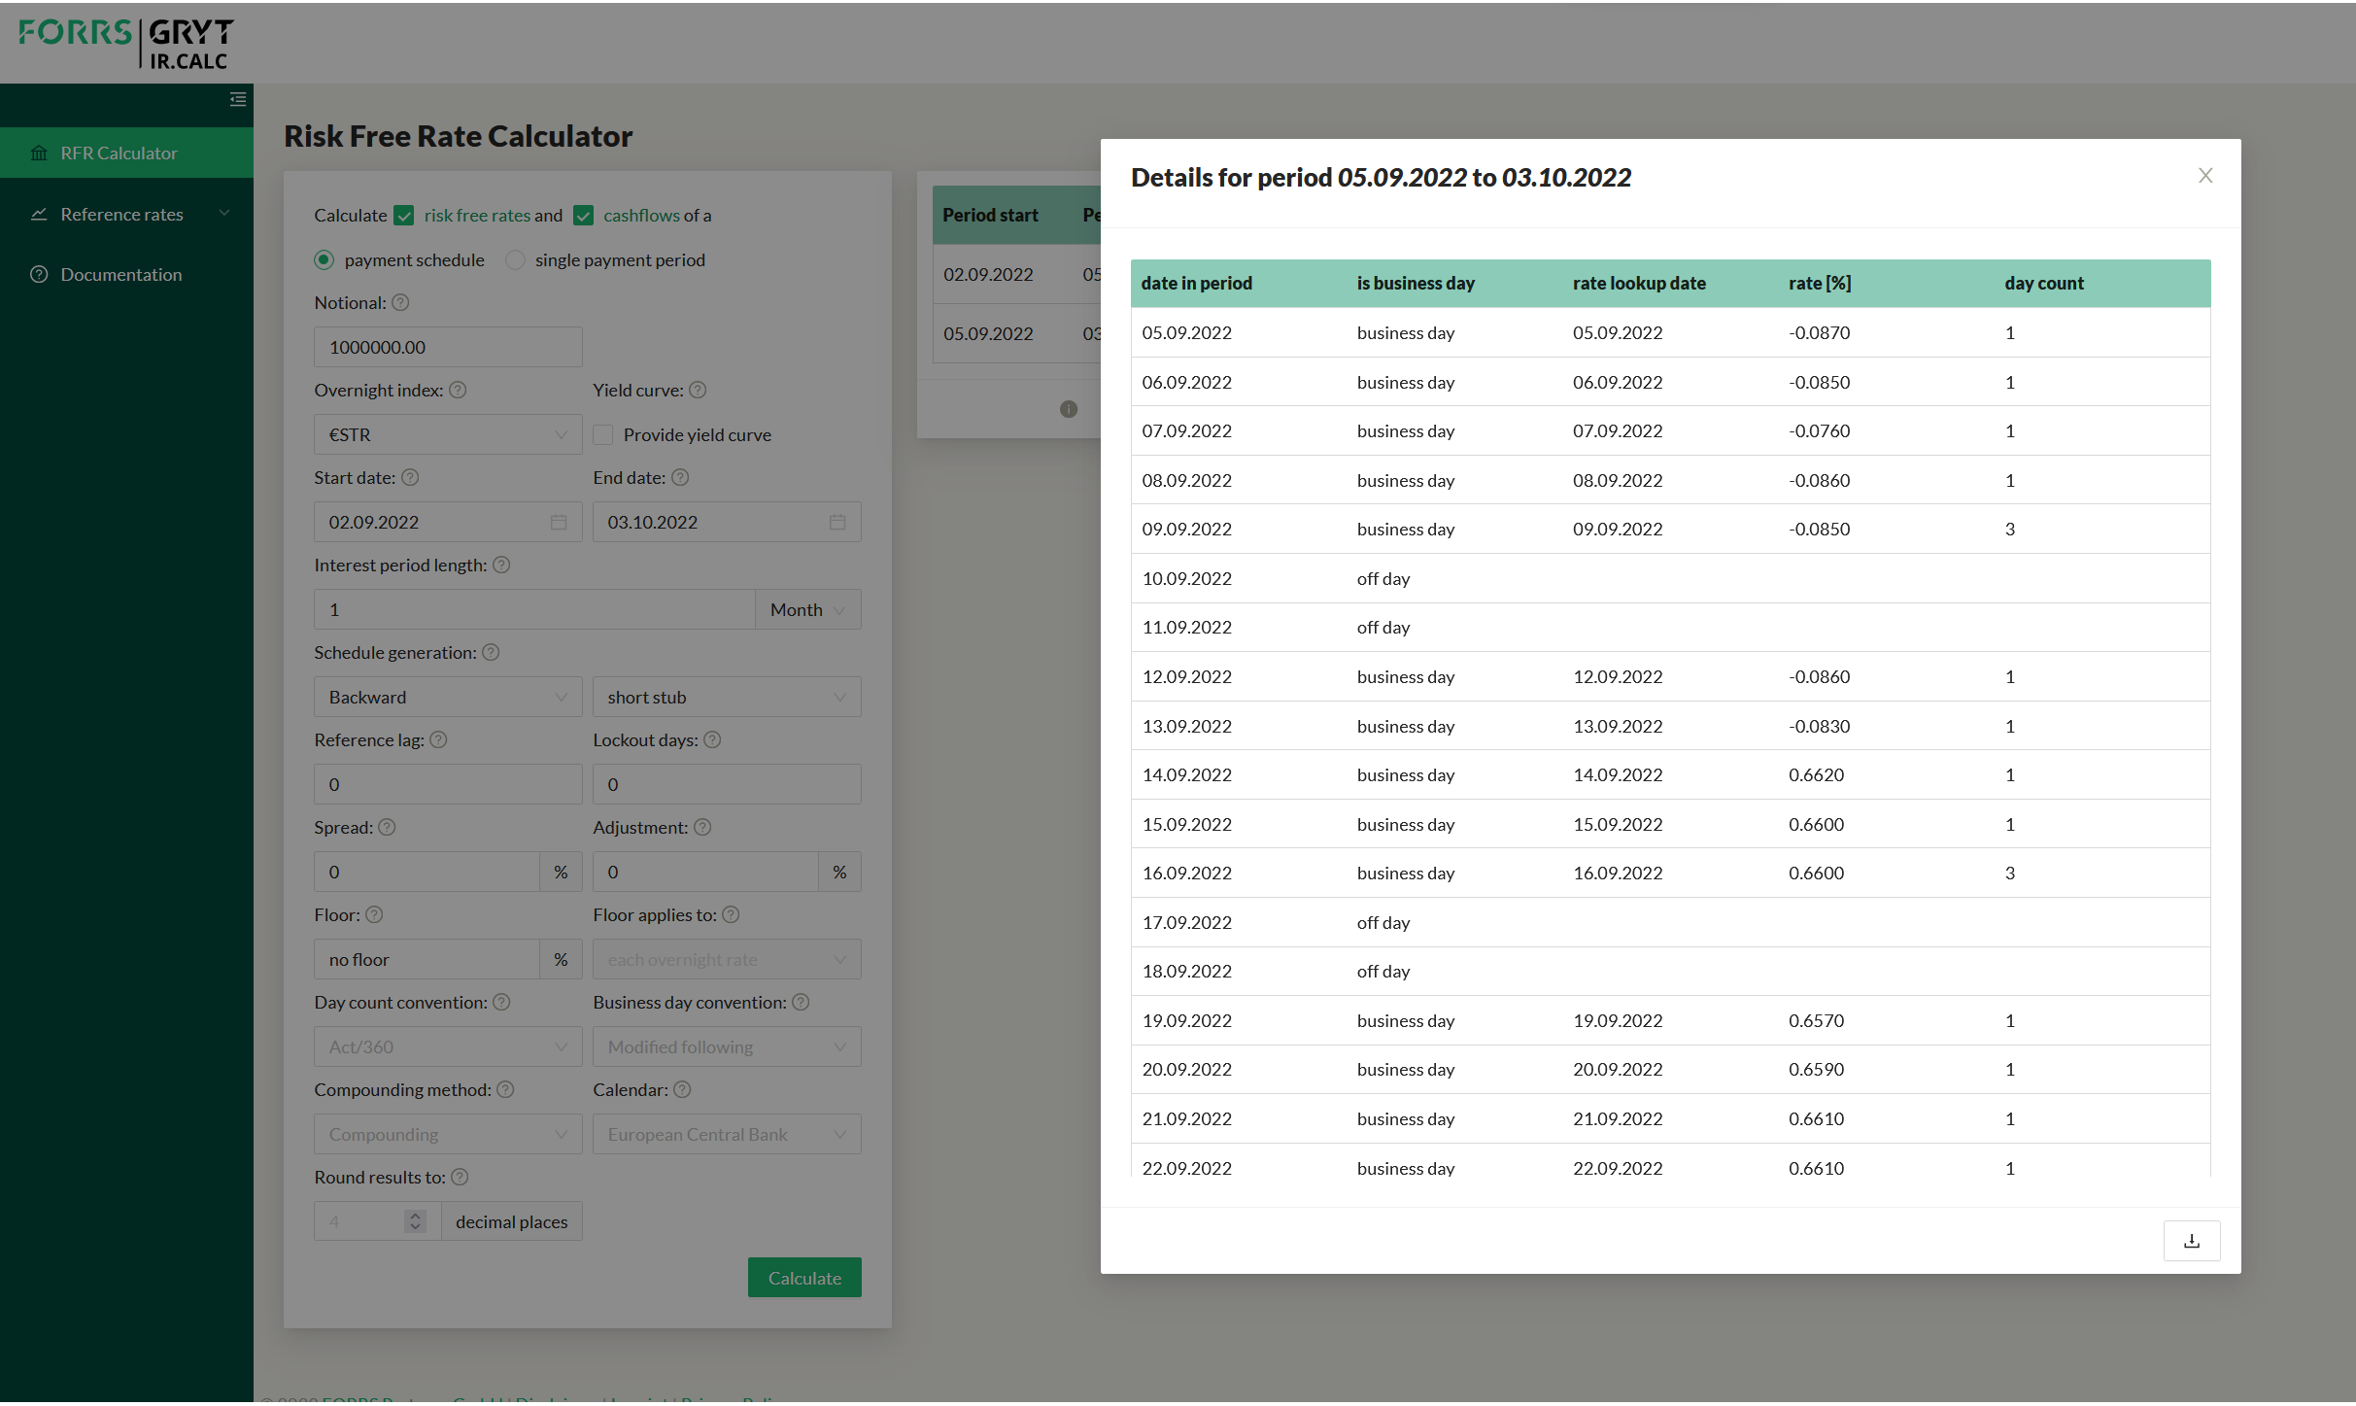Click the Calculate button
The height and width of the screenshot is (1406, 2356).
(804, 1278)
